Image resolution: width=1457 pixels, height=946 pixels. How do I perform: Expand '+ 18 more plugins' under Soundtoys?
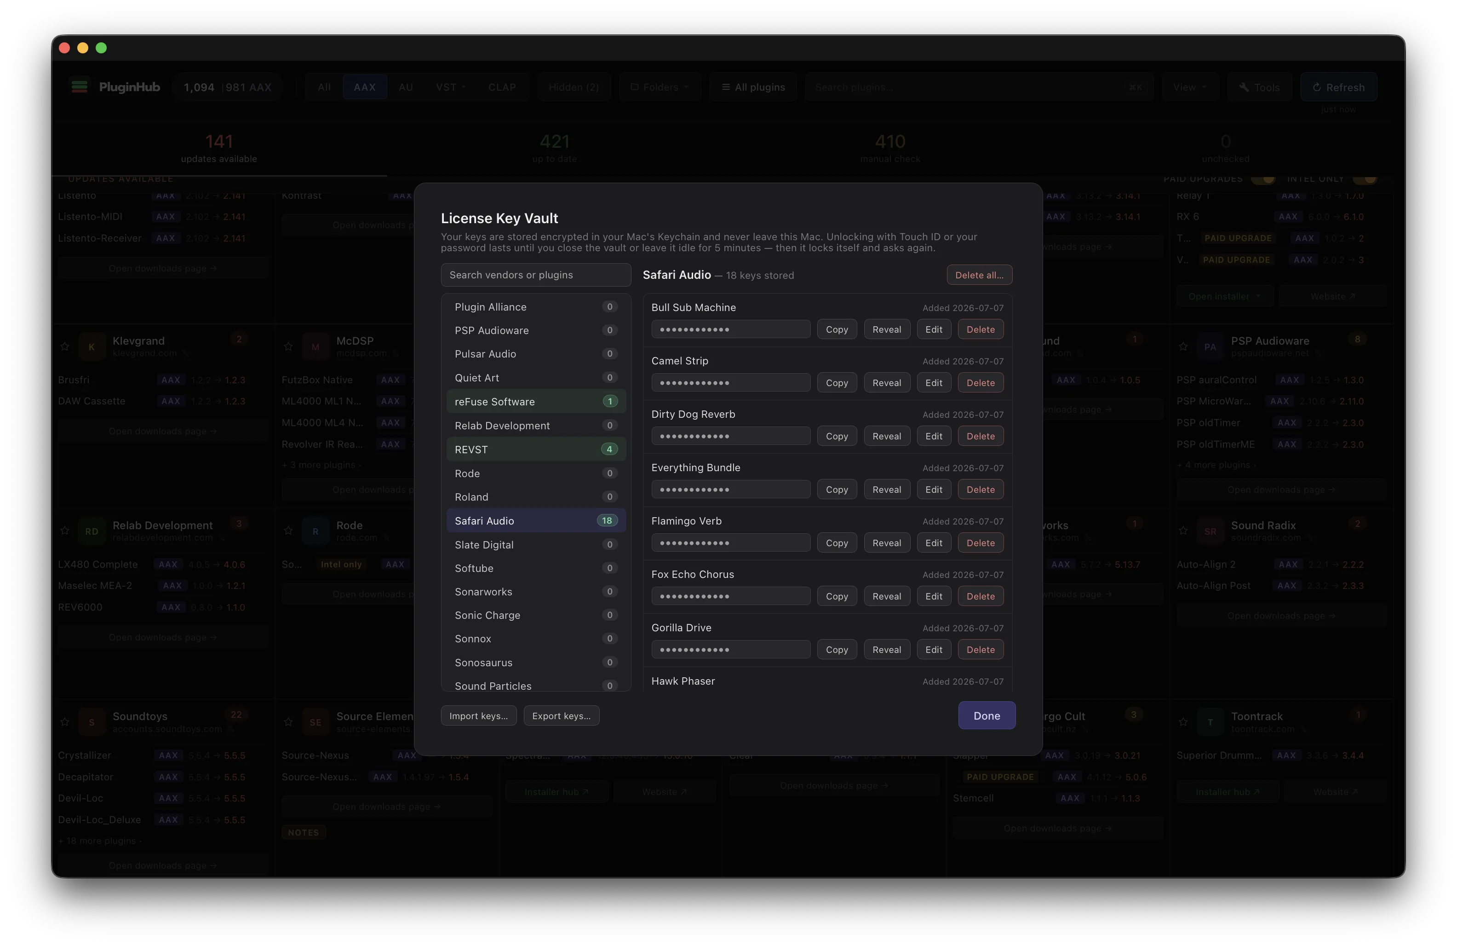[x=100, y=841]
